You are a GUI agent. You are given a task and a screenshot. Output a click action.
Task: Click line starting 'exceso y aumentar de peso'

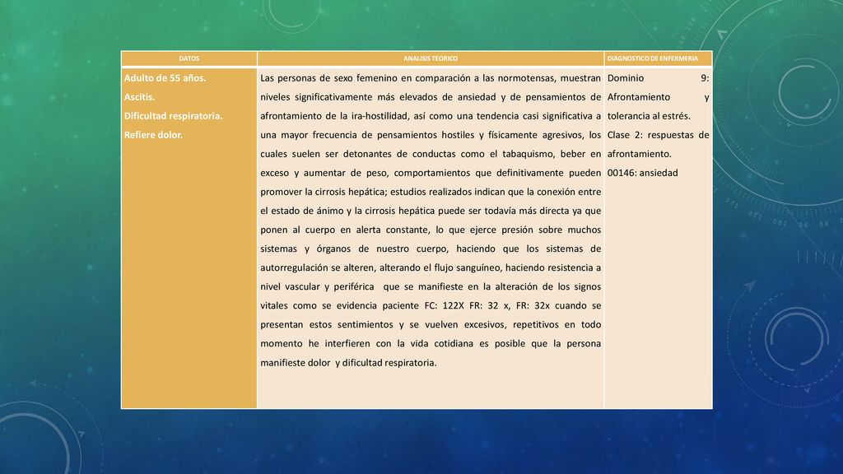431,173
